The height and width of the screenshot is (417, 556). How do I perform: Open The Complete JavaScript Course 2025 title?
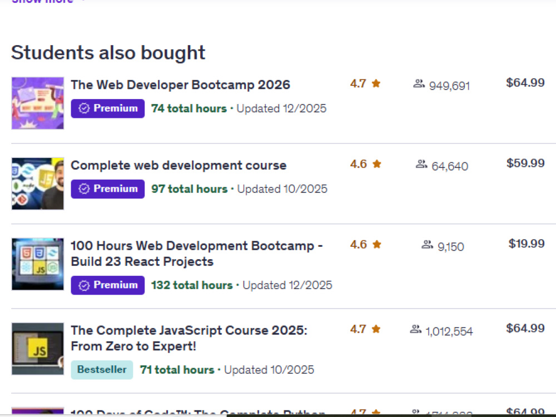click(x=188, y=338)
